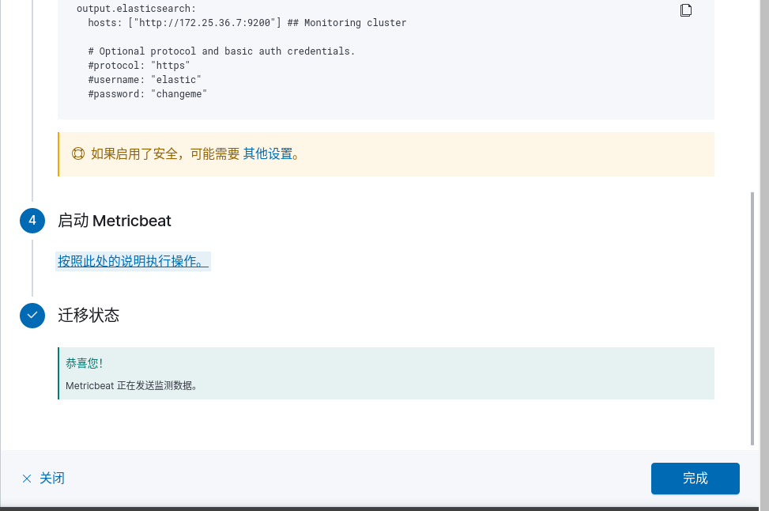The height and width of the screenshot is (511, 769).
Task: Click the vertical scrollbar of the flyout
Action: 752,318
